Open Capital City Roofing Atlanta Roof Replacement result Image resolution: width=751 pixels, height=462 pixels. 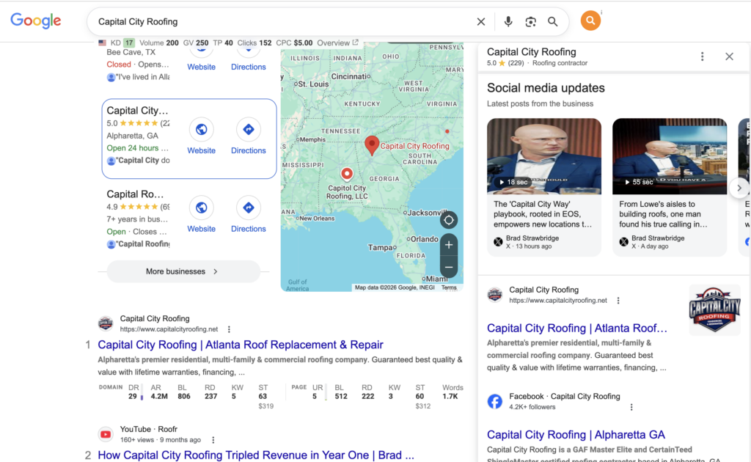[241, 345]
